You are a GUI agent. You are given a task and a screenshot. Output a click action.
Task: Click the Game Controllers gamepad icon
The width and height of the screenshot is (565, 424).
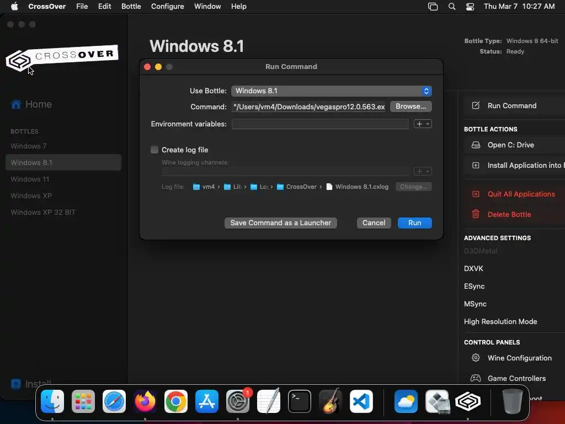(x=476, y=378)
